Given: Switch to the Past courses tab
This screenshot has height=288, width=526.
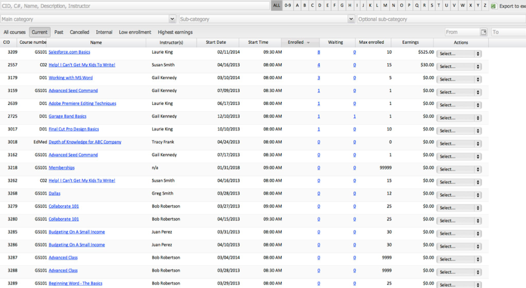Looking at the screenshot, I should click(59, 32).
